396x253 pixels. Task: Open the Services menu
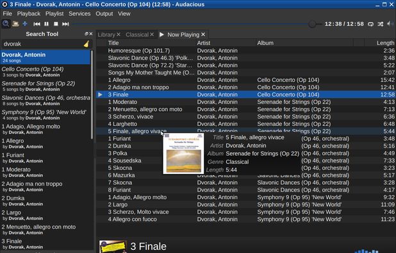click(79, 13)
